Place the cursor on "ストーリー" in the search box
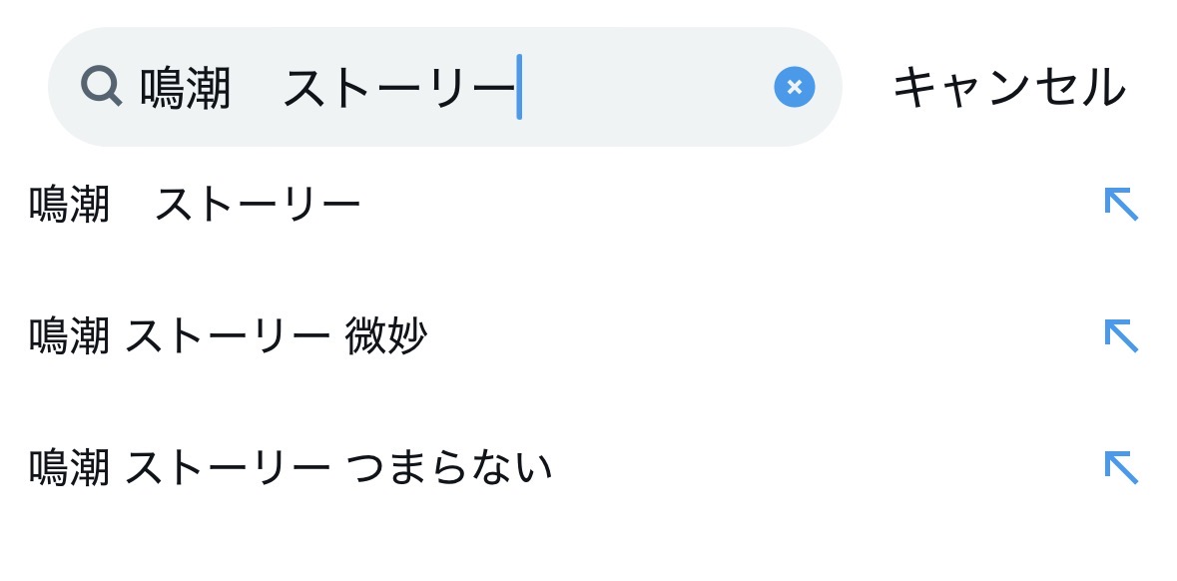Screen dimensions: 1177x581 tap(397, 88)
